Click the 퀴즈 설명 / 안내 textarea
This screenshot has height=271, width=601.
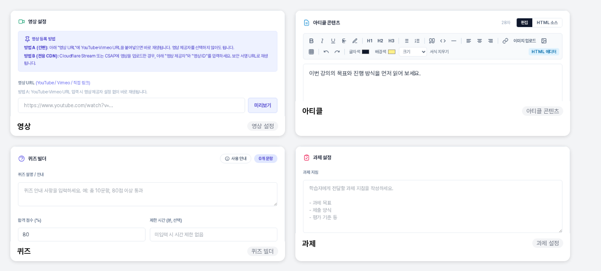pyautogui.click(x=148, y=194)
